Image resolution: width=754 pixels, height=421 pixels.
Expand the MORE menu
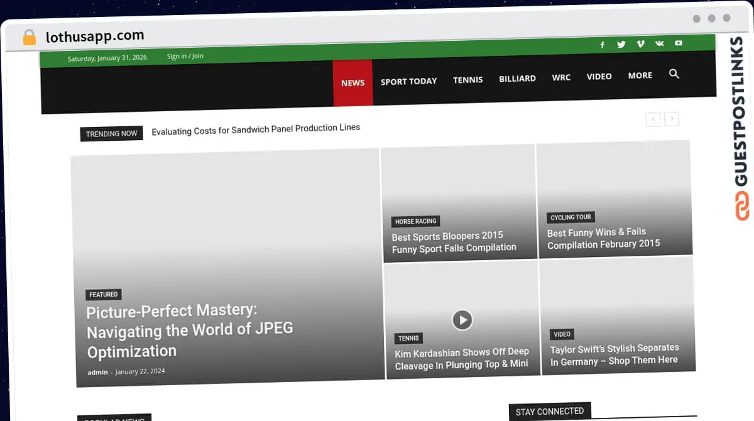click(640, 75)
